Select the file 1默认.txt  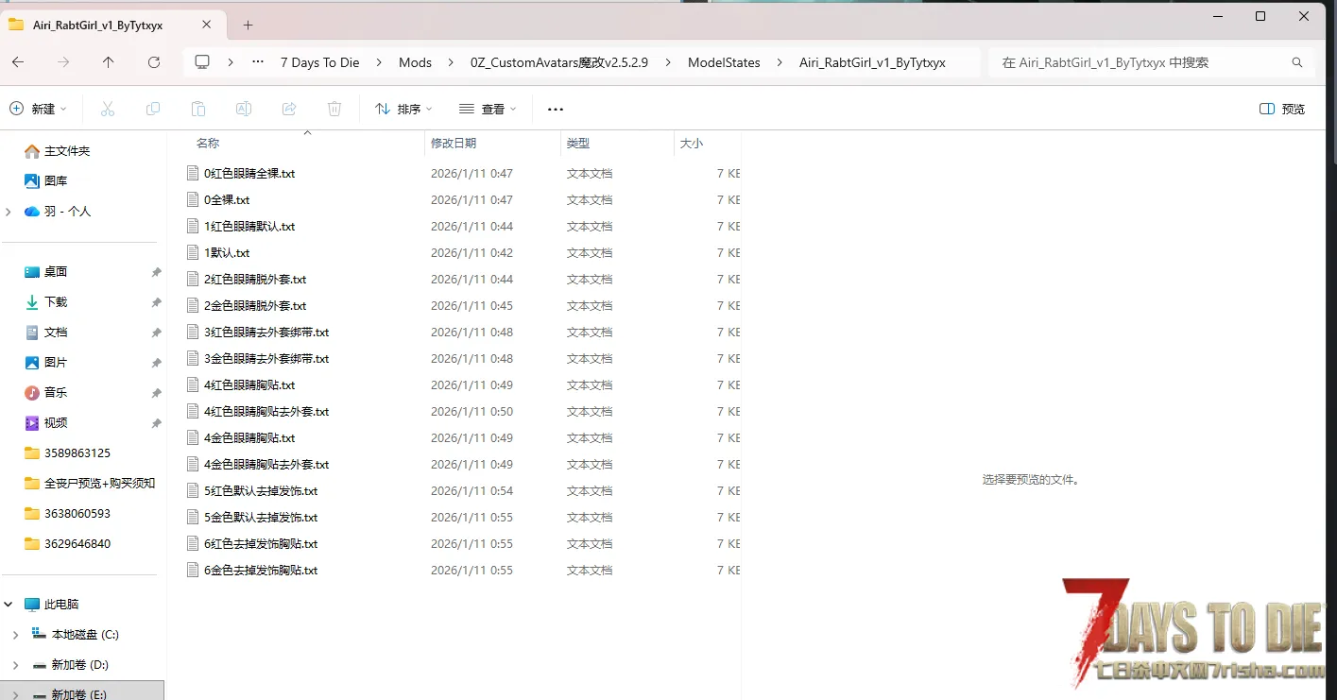point(227,253)
